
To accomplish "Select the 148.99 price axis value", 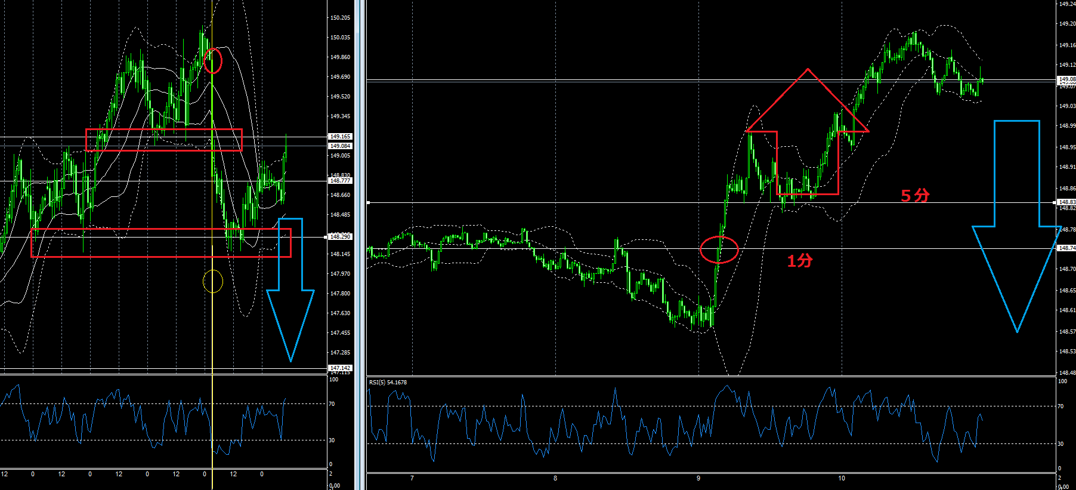I will (1067, 126).
